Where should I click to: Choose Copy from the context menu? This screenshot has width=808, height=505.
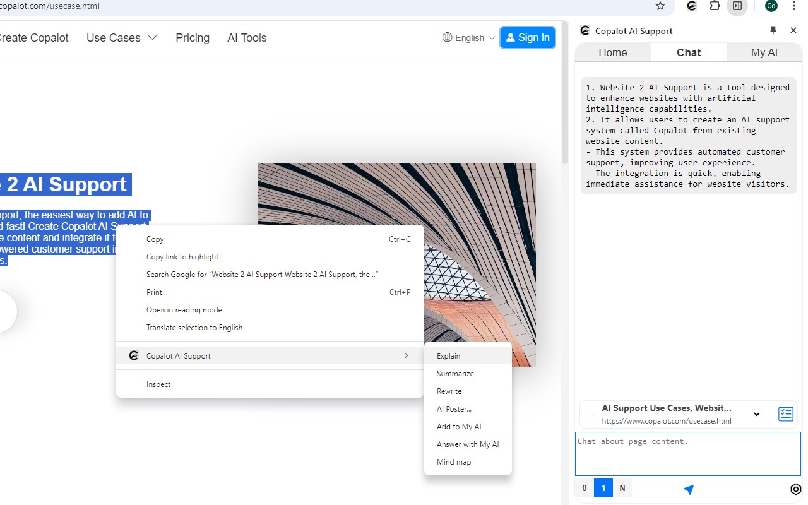270,239
